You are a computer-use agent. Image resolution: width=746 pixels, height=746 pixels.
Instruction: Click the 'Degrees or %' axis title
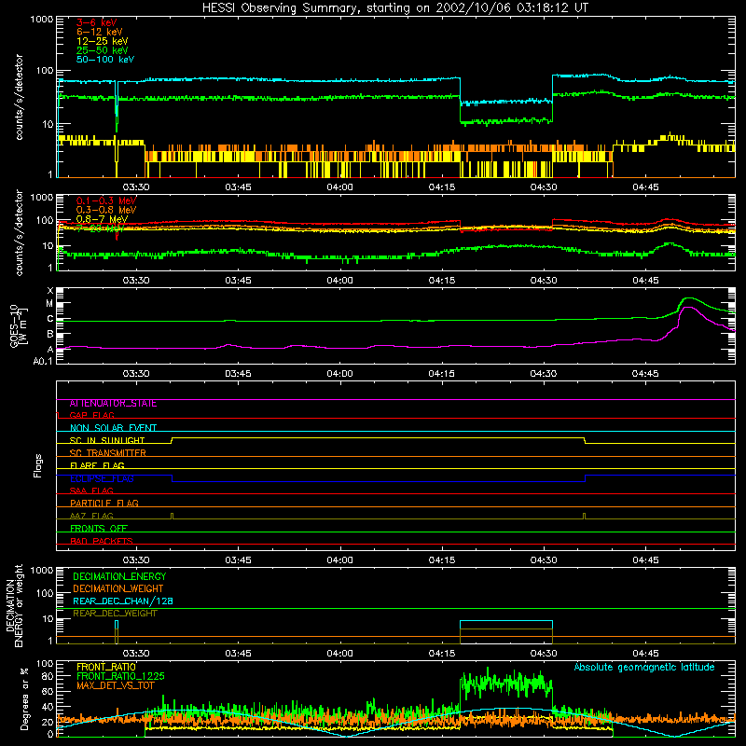point(25,698)
